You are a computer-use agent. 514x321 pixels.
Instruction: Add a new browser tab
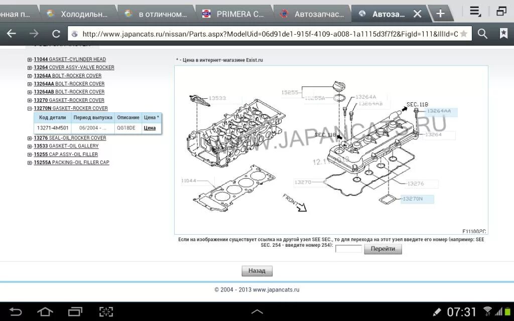[x=441, y=14]
